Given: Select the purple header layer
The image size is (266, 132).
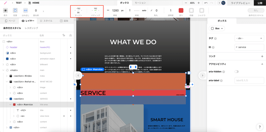Looking at the screenshot, I should tap(14, 47).
